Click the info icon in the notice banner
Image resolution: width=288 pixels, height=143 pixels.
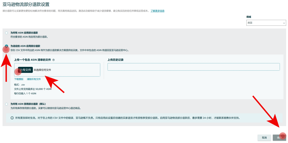[12, 118]
